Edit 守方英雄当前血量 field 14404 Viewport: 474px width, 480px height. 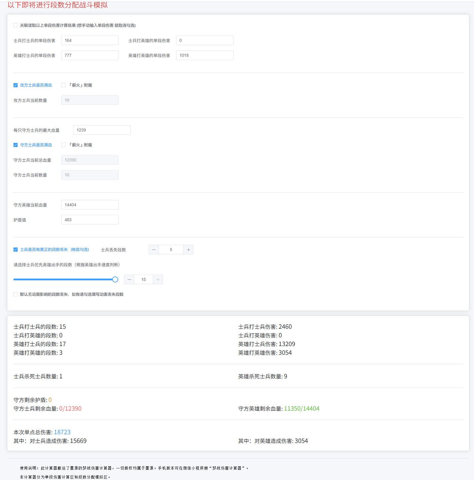(90, 205)
